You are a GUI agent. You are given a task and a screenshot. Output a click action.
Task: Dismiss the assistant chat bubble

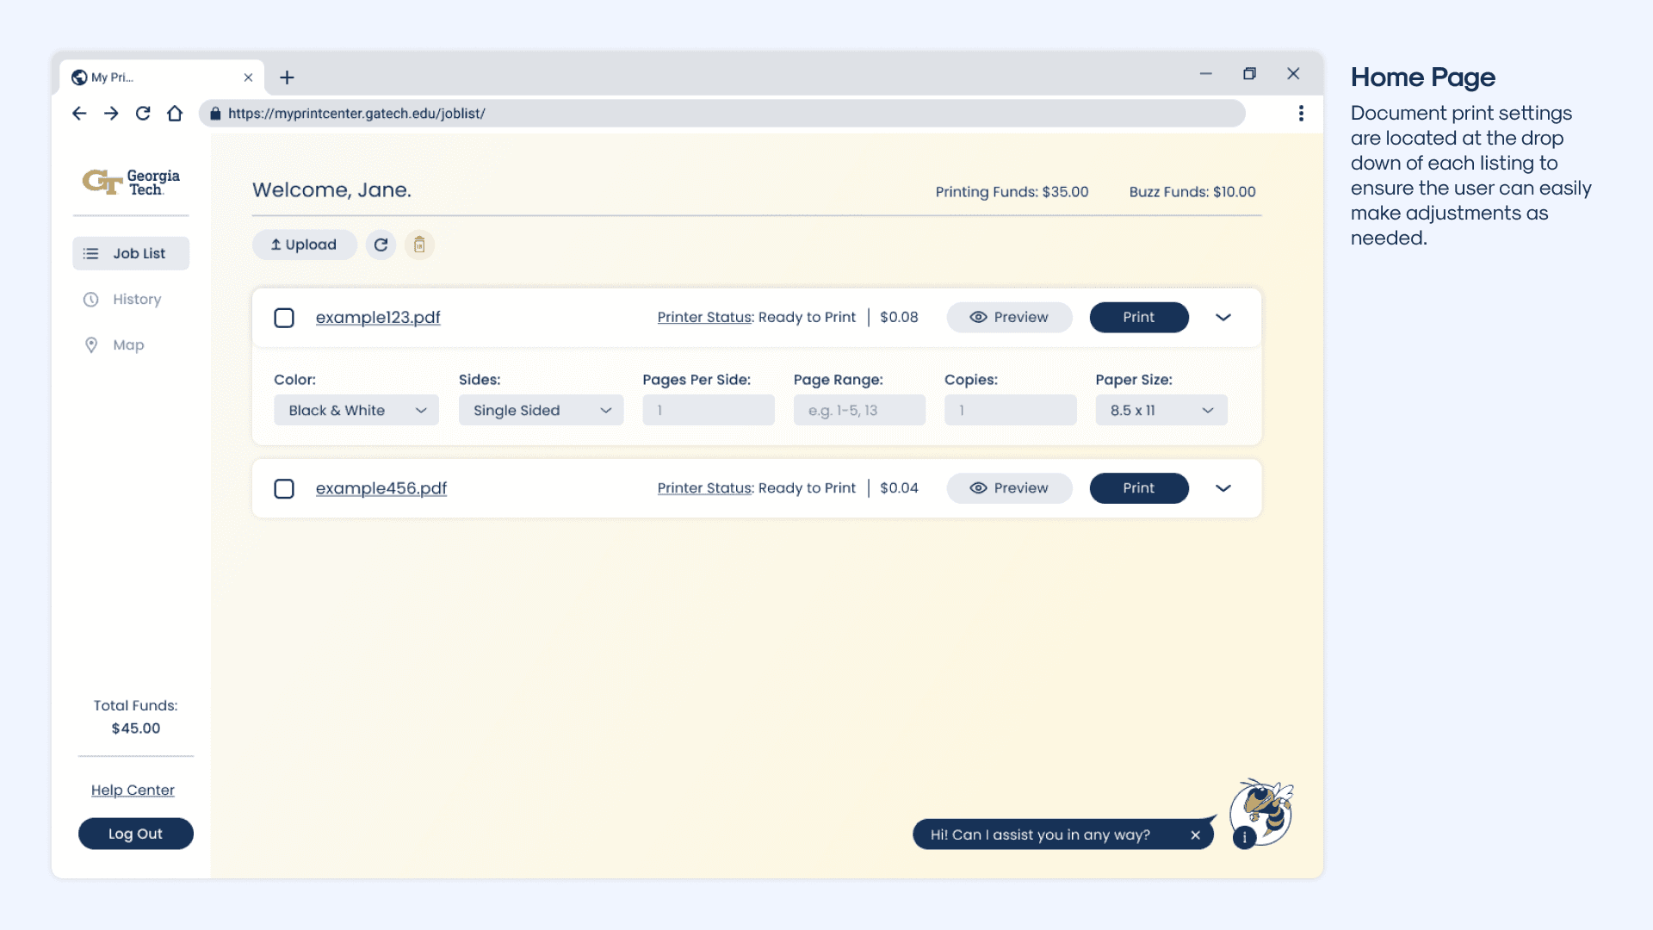(x=1195, y=834)
